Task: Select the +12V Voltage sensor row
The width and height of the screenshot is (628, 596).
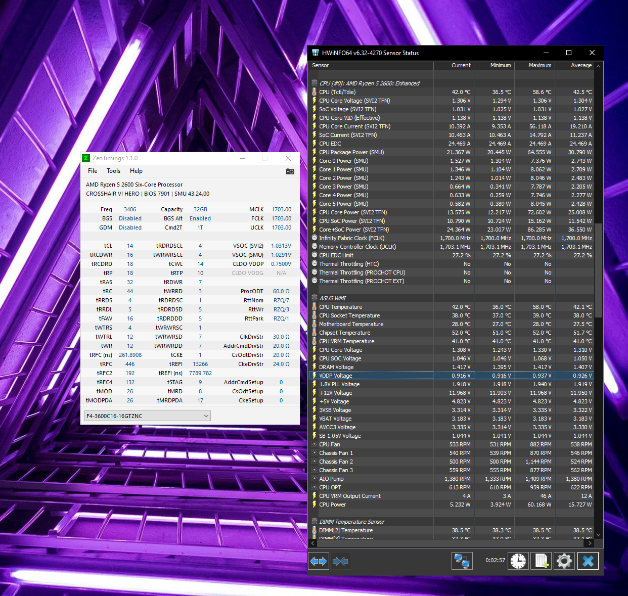Action: [x=451, y=393]
